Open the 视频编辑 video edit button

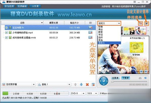point(22,6)
